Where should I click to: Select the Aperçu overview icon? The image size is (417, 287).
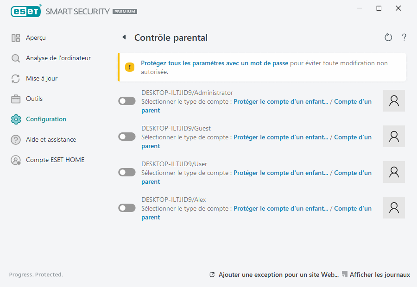(15, 37)
